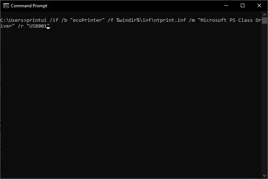Click the /m switch in the command

[192, 20]
